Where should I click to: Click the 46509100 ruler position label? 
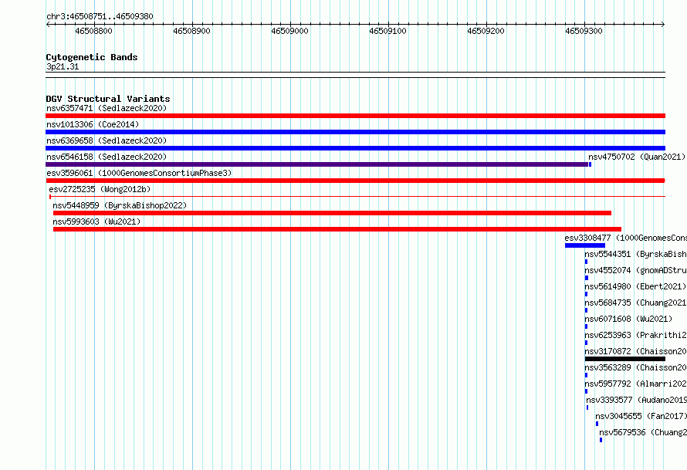[x=387, y=31]
